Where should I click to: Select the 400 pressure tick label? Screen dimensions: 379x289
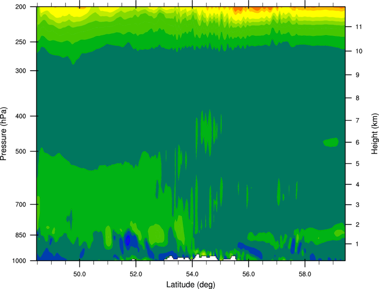21,116
